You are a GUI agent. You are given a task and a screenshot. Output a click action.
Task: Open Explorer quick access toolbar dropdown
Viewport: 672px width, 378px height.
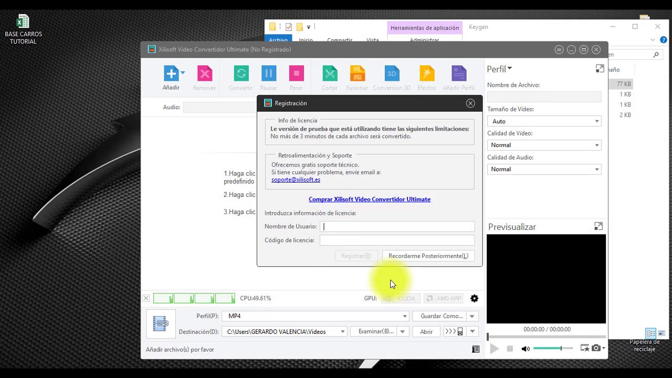point(309,27)
